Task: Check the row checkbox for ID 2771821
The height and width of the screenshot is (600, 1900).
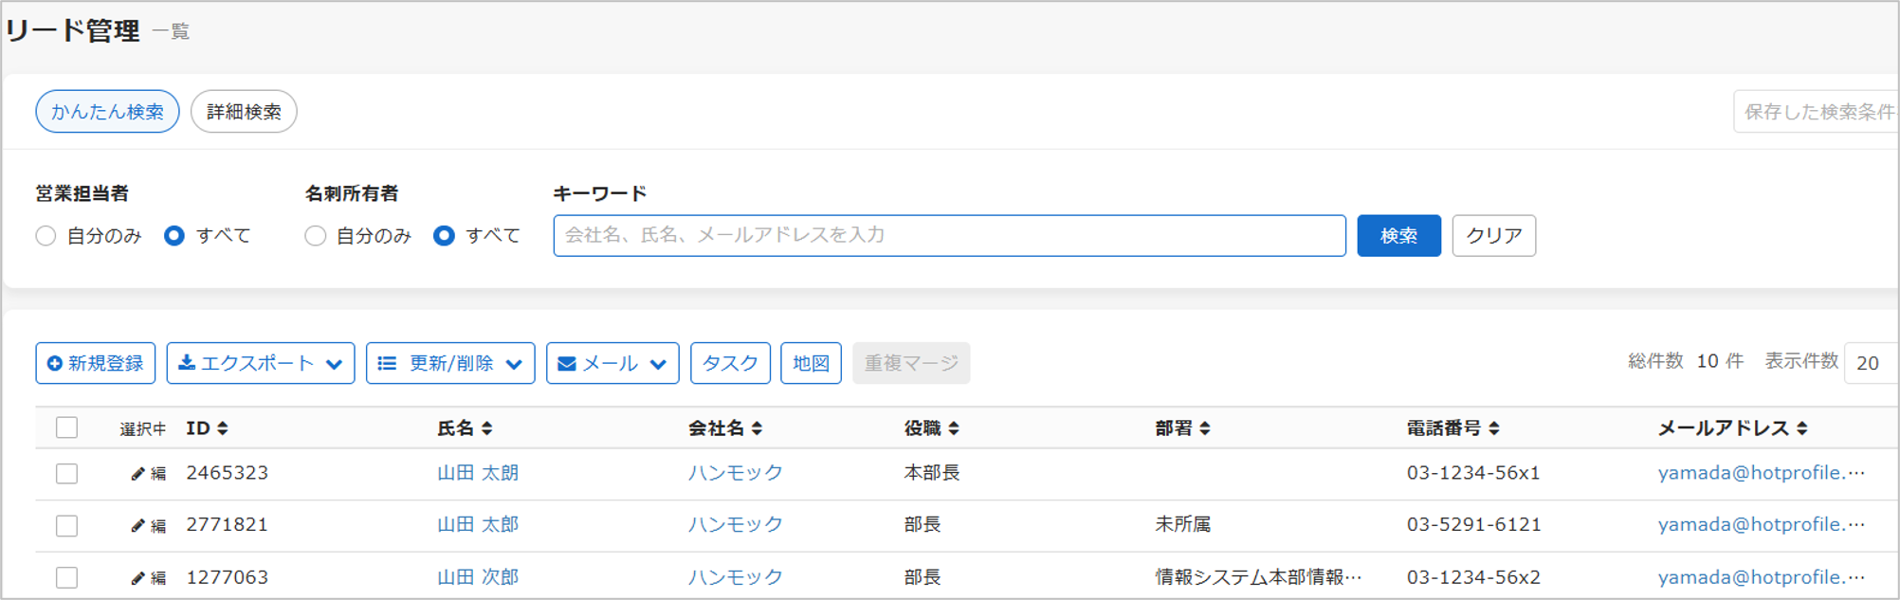Action: (66, 525)
